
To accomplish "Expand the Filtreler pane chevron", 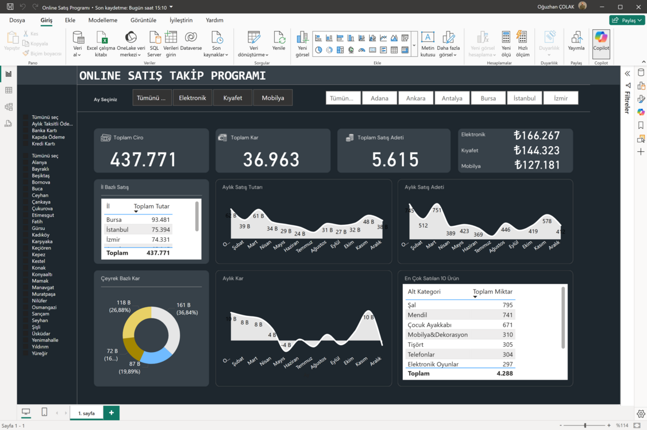I will click(627, 74).
